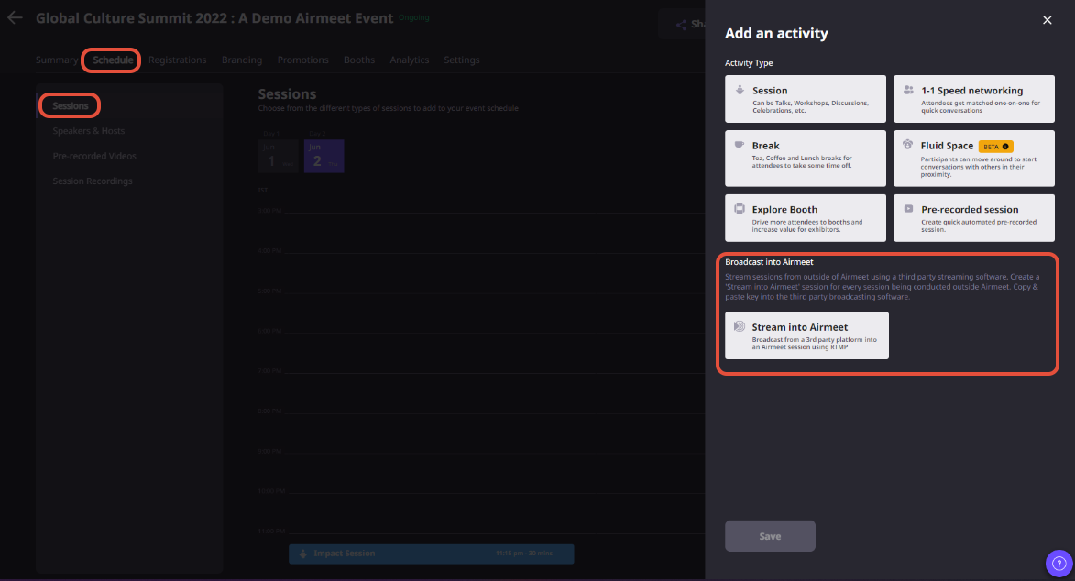
Task: Click the BETA label on Fluid Space
Action: (x=991, y=146)
